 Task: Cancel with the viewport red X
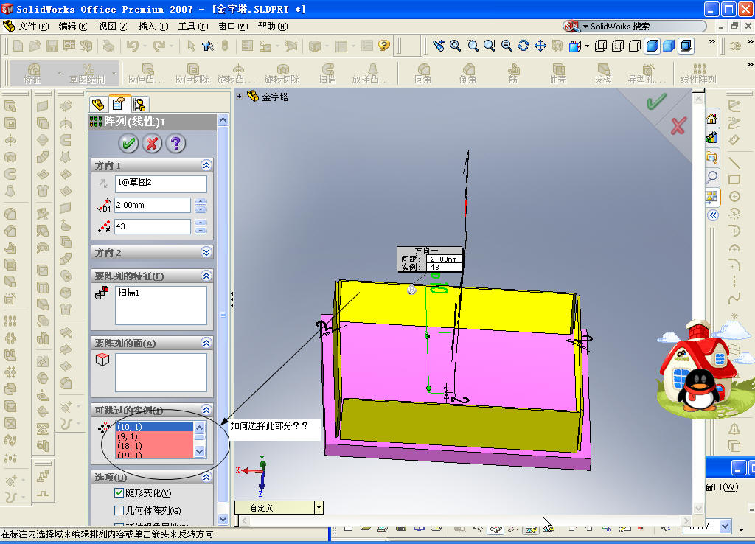(678, 125)
